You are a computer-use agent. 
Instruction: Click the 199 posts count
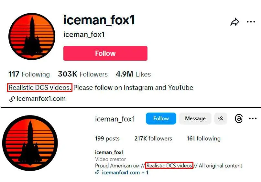coord(107,139)
